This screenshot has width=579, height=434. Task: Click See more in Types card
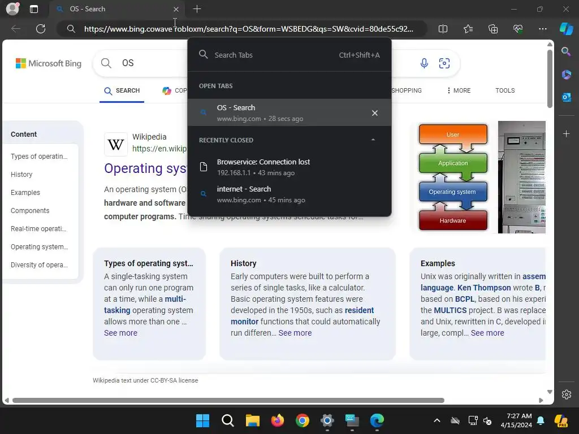coord(120,333)
